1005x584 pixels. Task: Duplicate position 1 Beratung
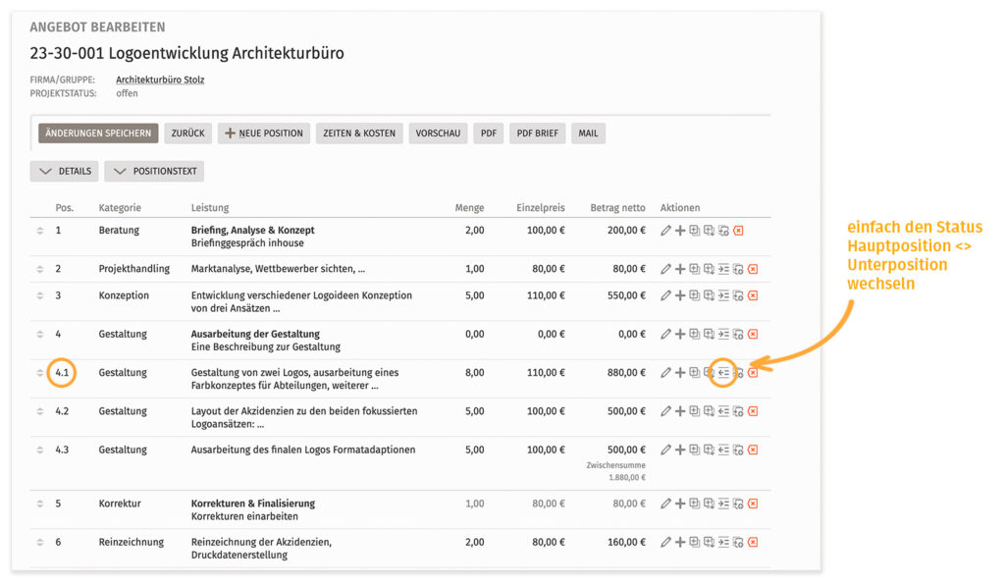[x=695, y=230]
